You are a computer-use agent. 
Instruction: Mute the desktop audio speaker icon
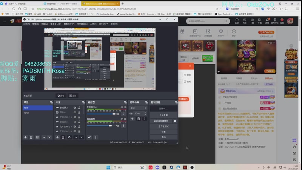(118, 126)
